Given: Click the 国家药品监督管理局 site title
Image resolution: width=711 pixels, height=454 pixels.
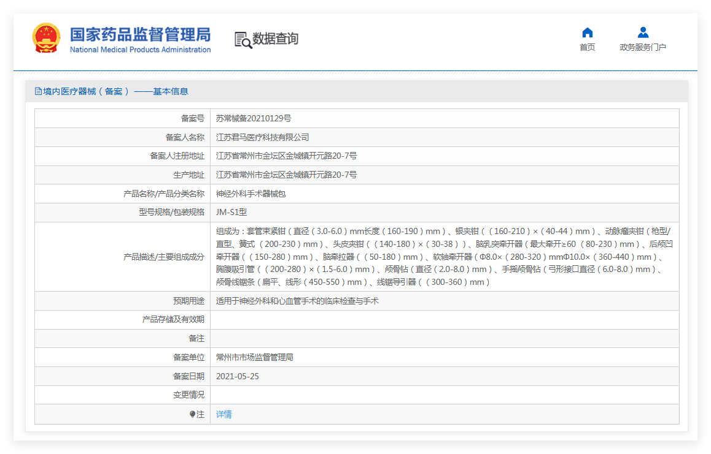Looking at the screenshot, I should (x=140, y=34).
